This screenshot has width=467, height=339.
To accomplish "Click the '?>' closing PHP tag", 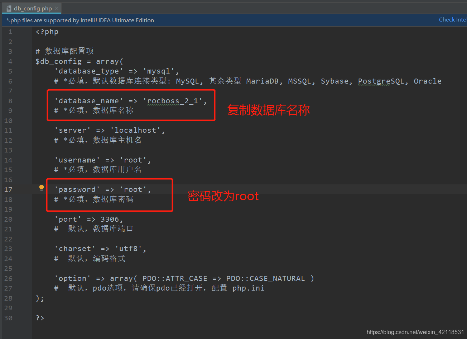I will point(40,318).
